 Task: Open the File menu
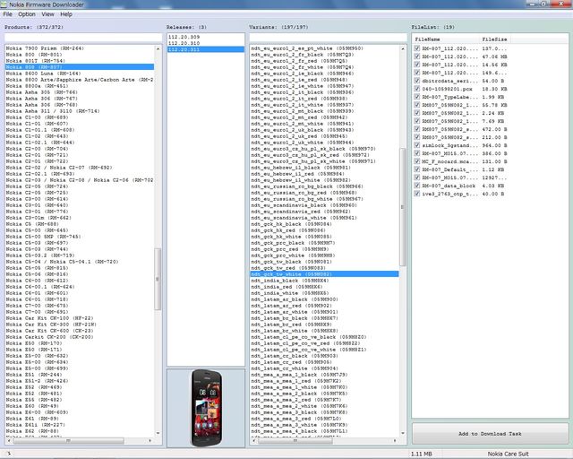pos(7,14)
